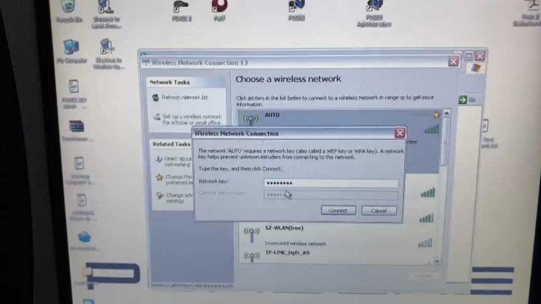541x304 pixels.
Task: Click the Confirm network key field
Action: (x=331, y=195)
